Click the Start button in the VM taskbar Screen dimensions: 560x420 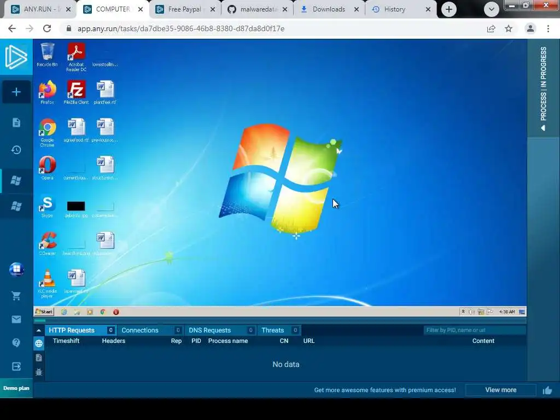(x=44, y=312)
